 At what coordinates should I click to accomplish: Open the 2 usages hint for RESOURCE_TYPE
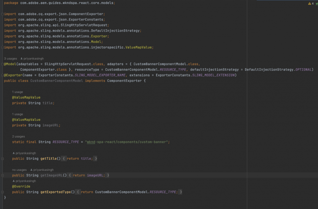(18, 136)
